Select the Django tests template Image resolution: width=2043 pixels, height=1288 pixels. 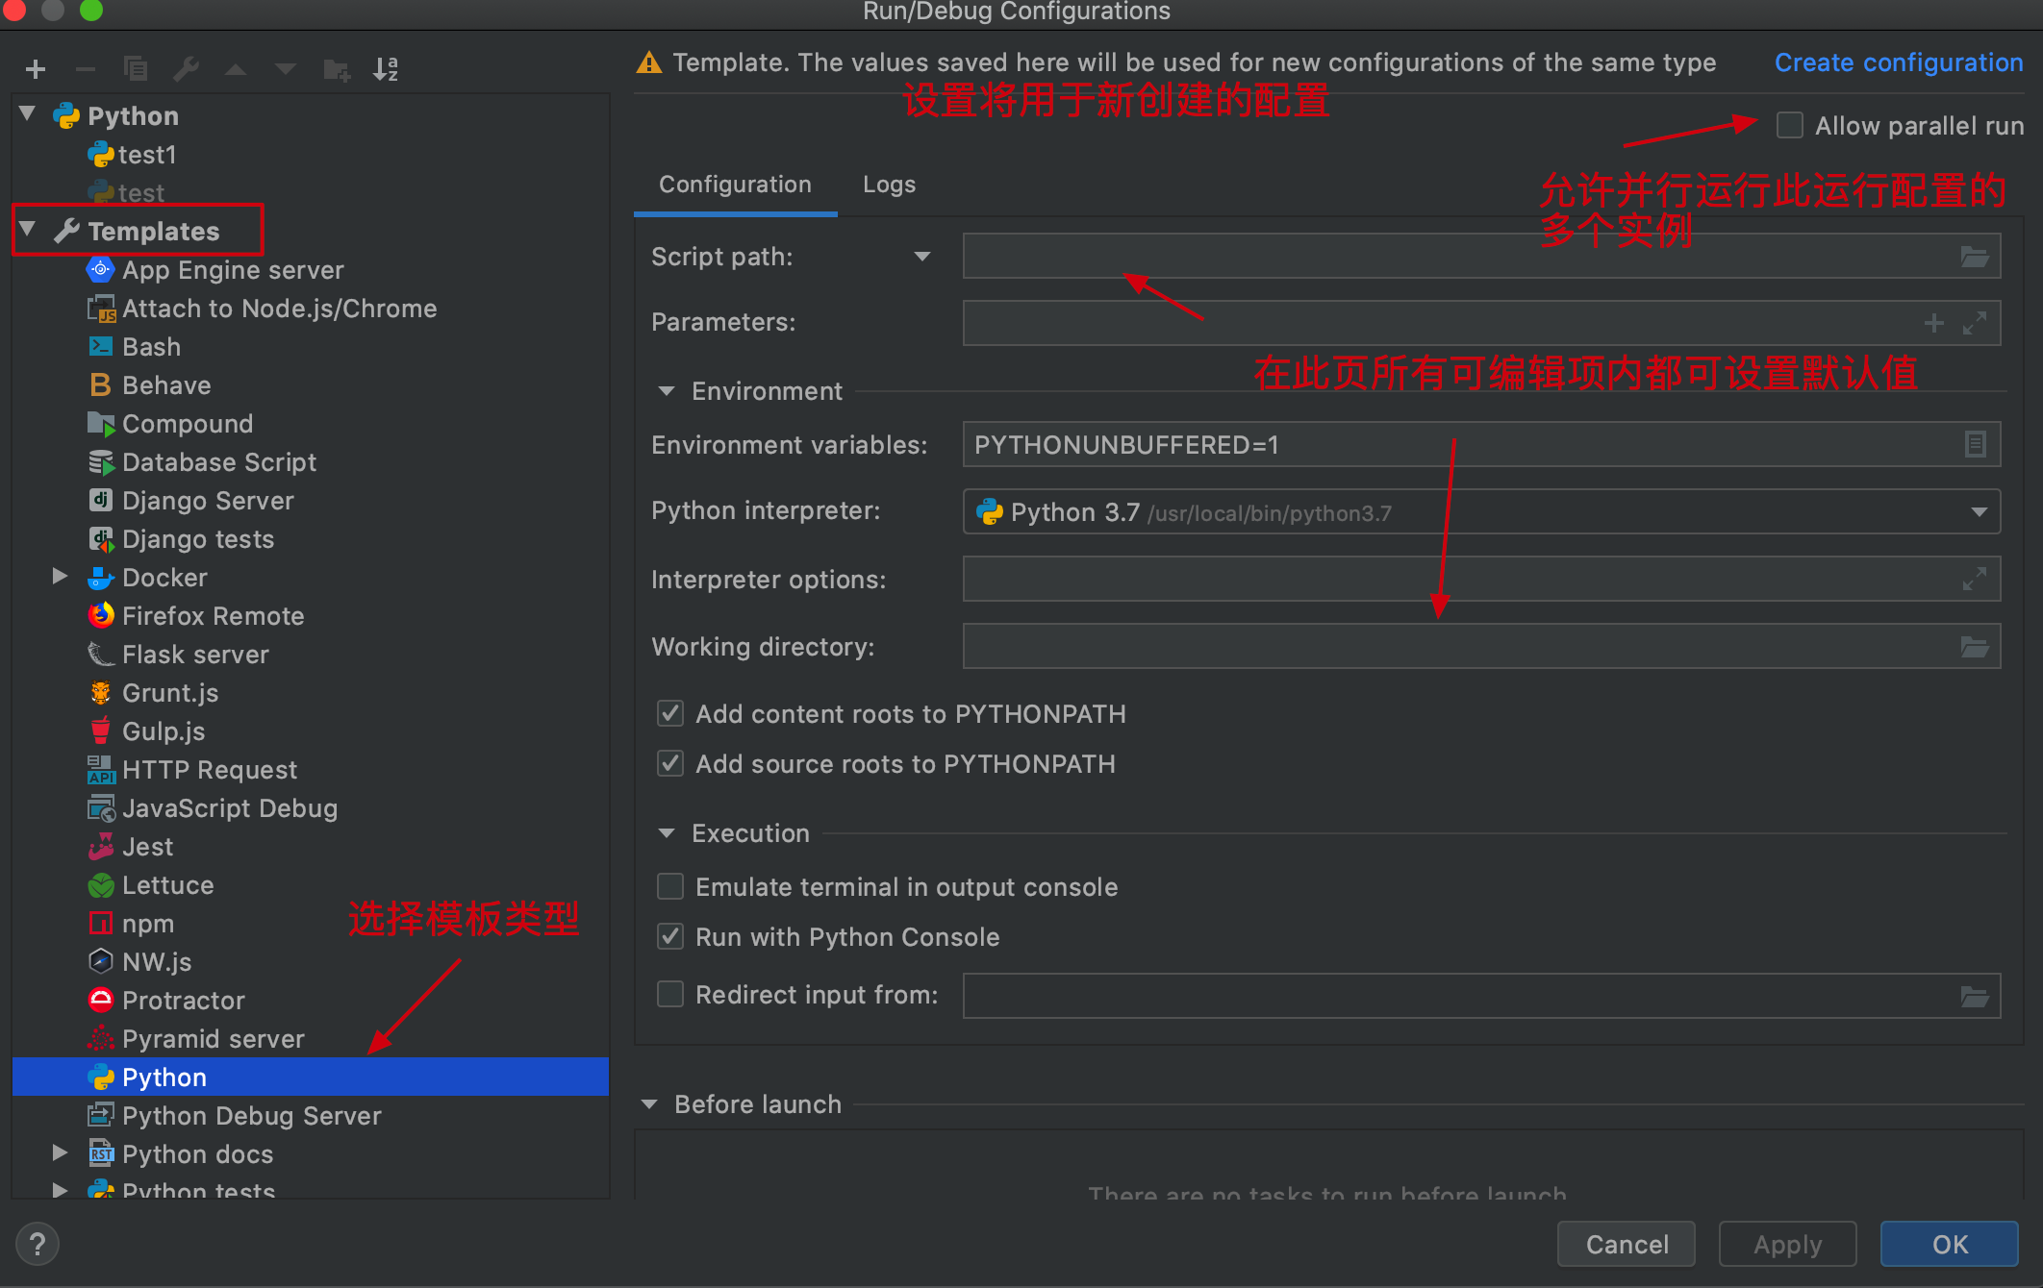click(181, 539)
